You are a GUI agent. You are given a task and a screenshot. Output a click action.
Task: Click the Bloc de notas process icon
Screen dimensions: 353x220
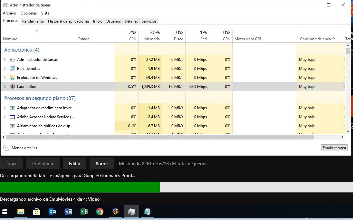tap(12, 69)
